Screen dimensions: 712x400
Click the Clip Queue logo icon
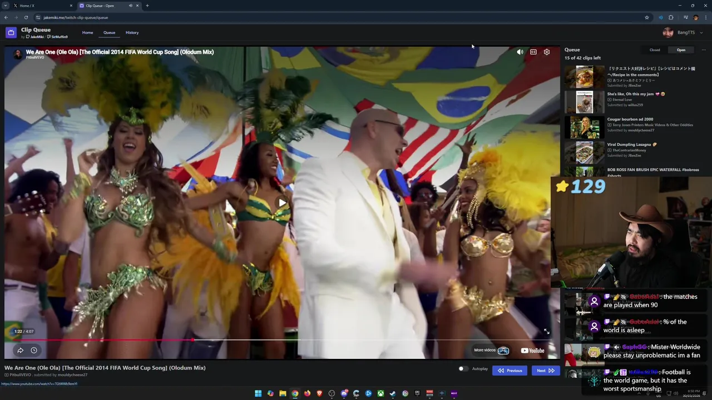click(11, 33)
